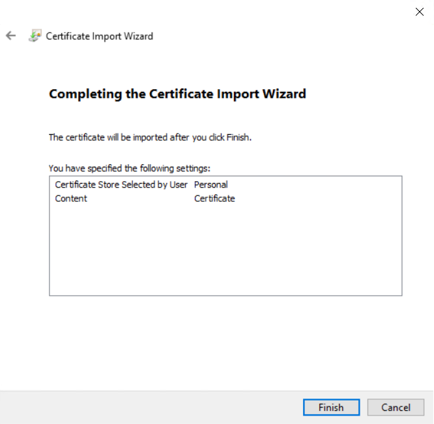The width and height of the screenshot is (434, 424).
Task: Click the 'certificate will be imported' instruction sentence
Action: click(150, 137)
